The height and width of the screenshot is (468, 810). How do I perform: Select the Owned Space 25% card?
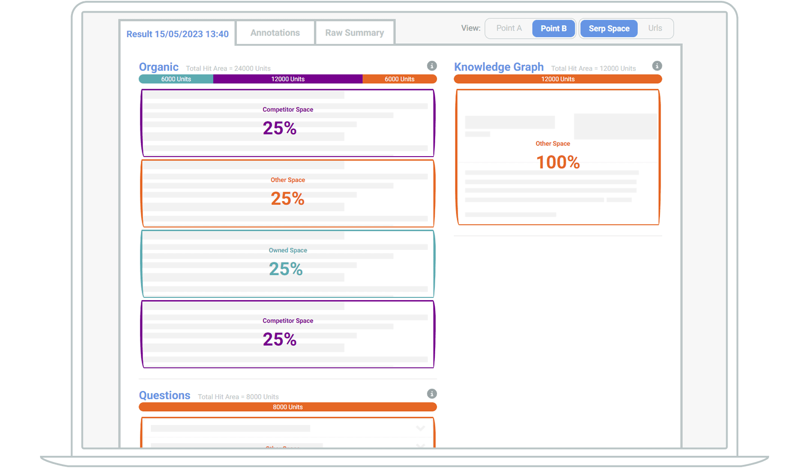click(288, 264)
